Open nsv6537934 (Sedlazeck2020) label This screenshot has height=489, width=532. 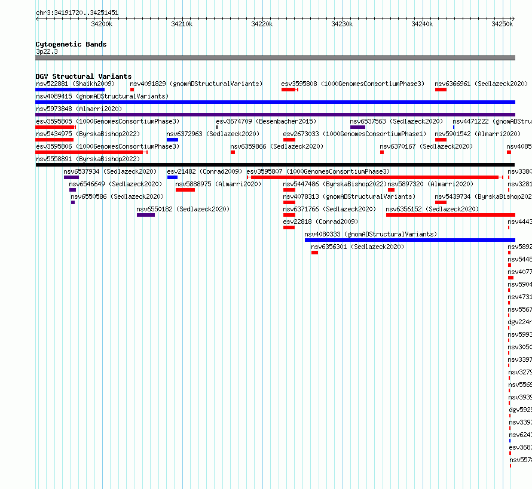point(110,171)
